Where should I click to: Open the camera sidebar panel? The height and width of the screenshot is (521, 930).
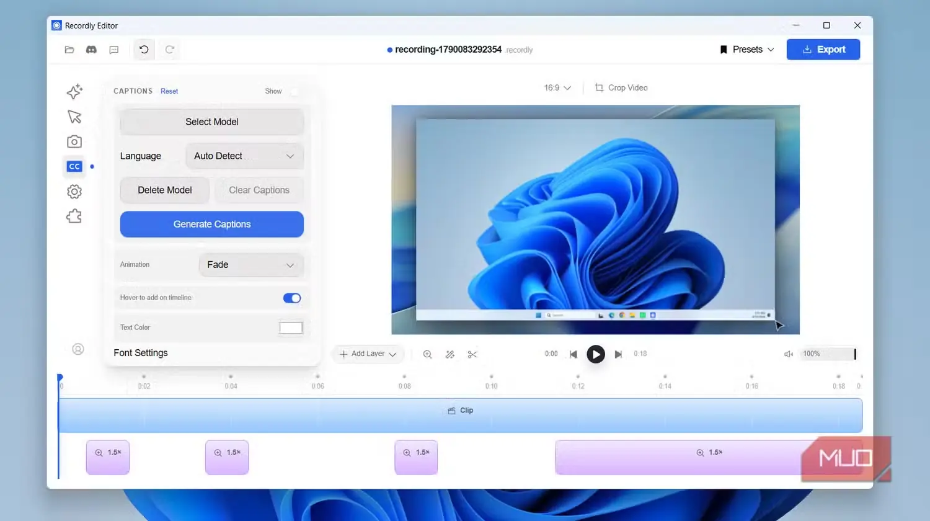coord(74,141)
